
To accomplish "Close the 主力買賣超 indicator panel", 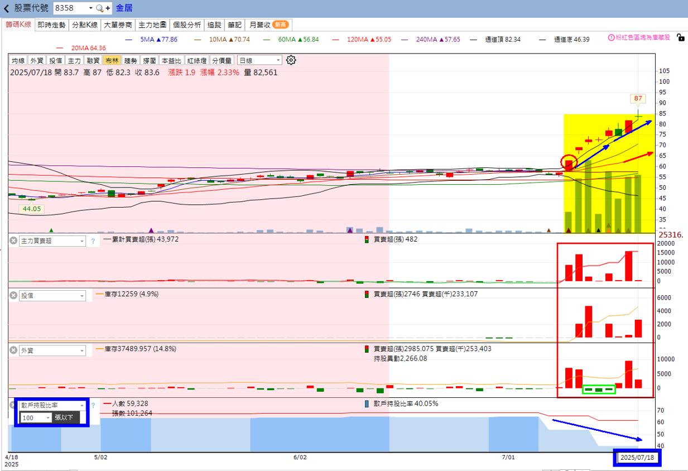I will (x=13, y=241).
